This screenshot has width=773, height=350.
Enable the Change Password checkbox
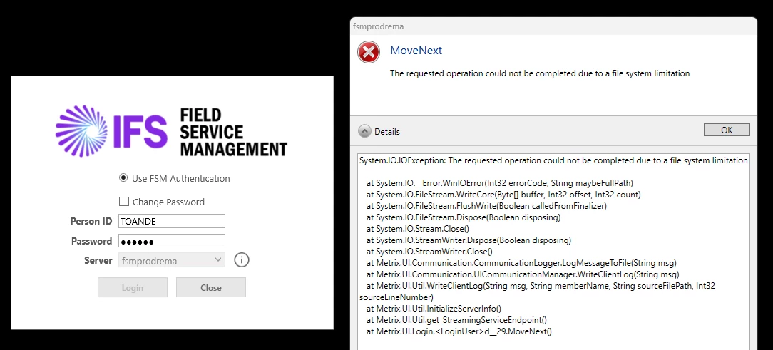tap(124, 202)
